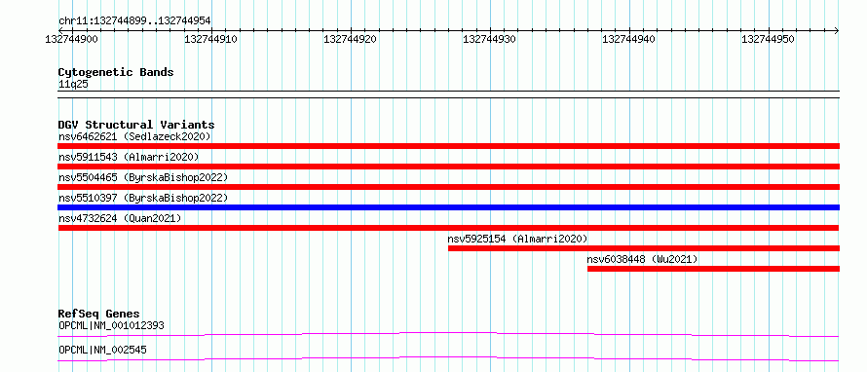Click the chr11:132744899..132744954 region label
867x372 pixels.
pyautogui.click(x=134, y=21)
